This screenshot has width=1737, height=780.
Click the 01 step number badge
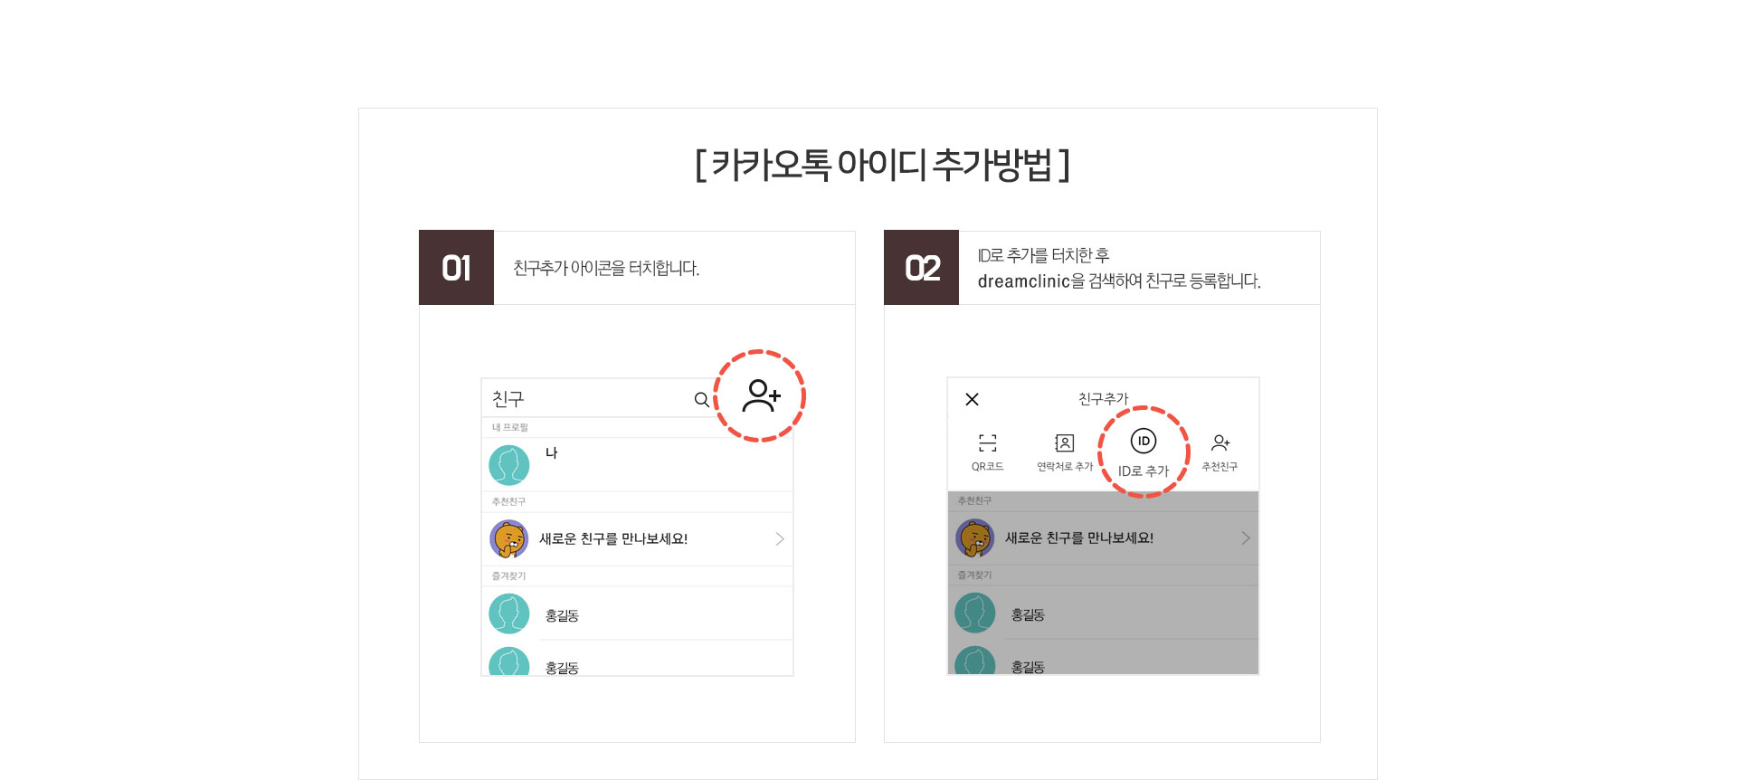(456, 268)
